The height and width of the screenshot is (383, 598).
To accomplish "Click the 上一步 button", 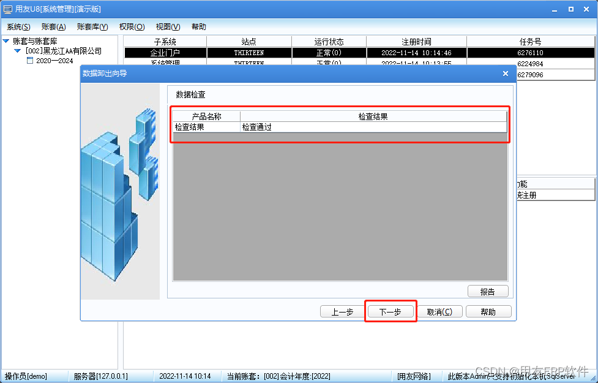I will click(342, 311).
